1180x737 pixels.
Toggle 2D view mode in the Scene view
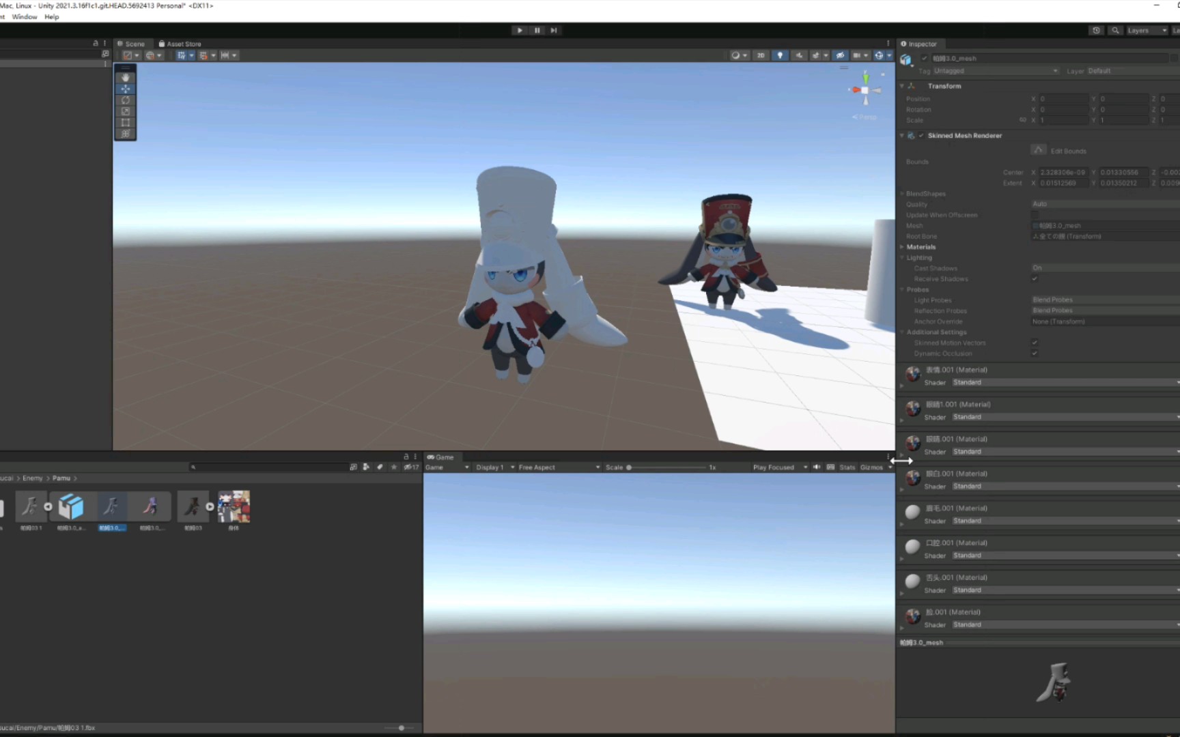pos(760,55)
